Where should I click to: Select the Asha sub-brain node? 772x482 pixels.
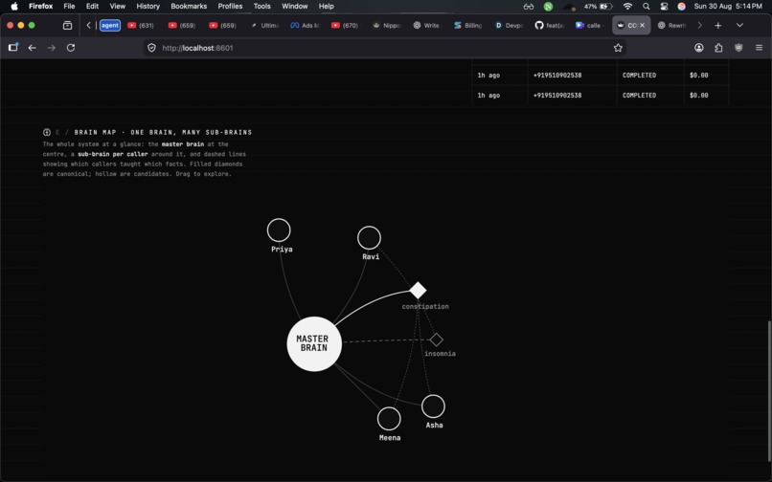pyautogui.click(x=433, y=406)
